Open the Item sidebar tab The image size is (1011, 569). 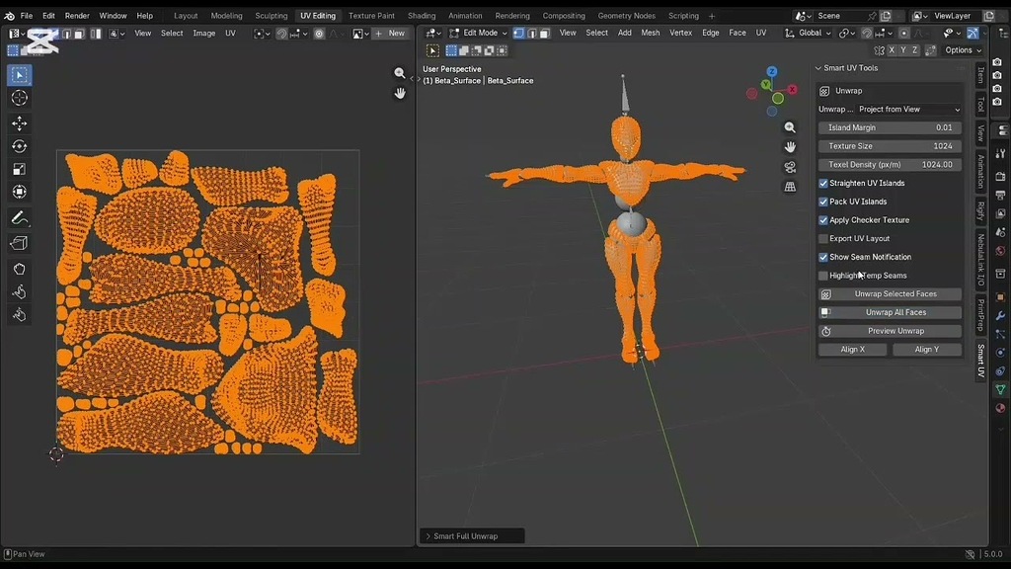coord(980,75)
